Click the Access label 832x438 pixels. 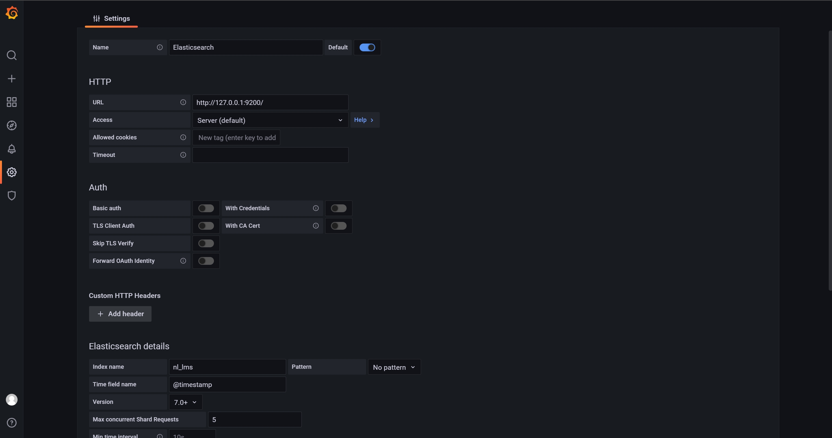pyautogui.click(x=102, y=120)
